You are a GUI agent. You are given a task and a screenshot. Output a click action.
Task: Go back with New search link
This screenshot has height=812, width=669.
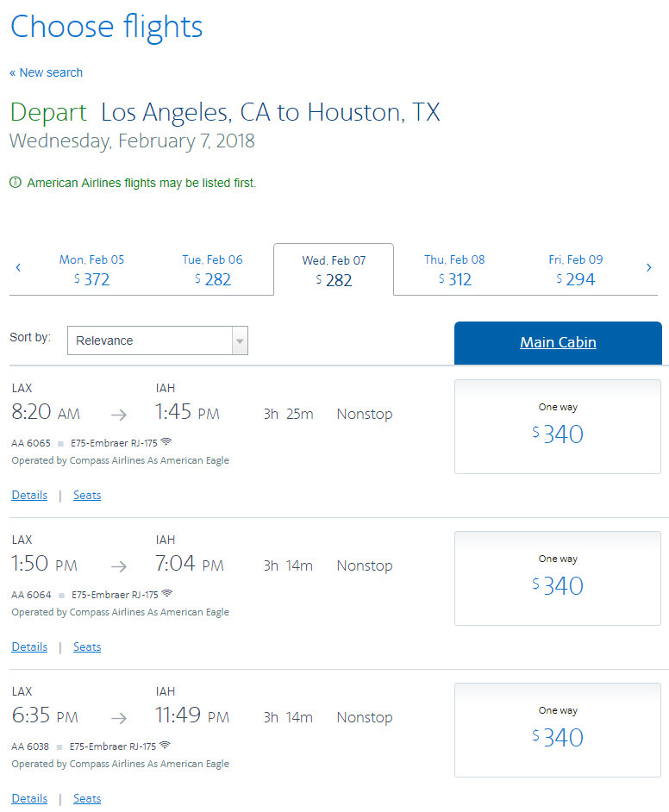(46, 72)
